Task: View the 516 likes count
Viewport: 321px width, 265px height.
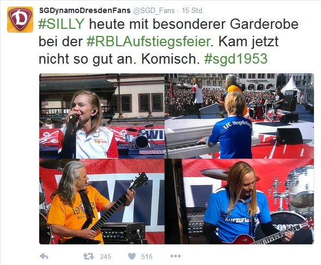Action: coord(147,256)
